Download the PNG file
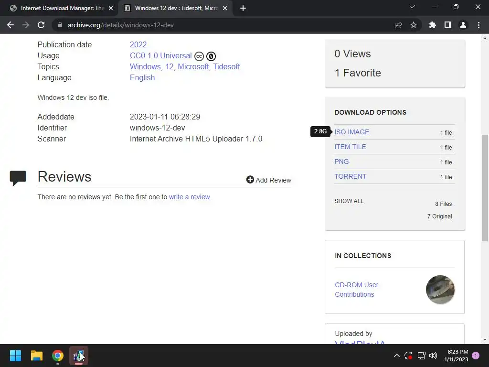 tap(341, 162)
